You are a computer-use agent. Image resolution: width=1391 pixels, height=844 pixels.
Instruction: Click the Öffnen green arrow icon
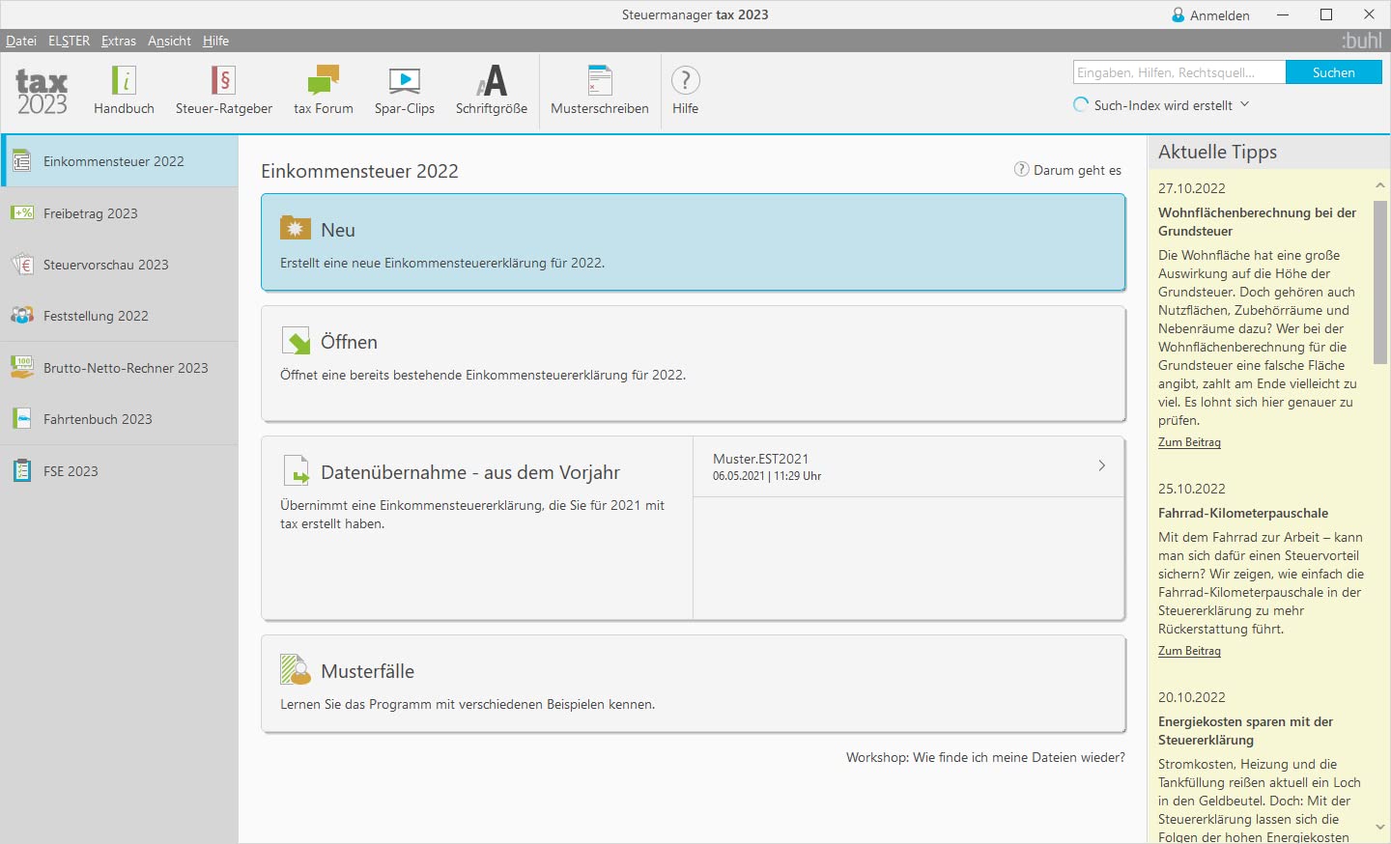tap(296, 340)
